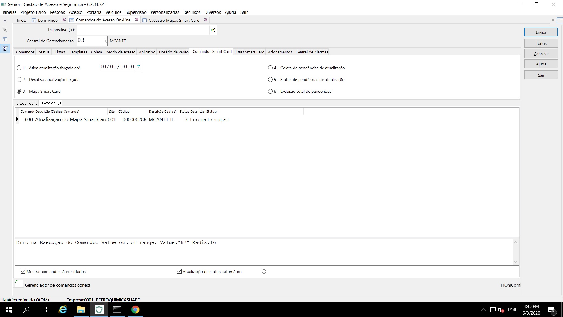This screenshot has width=563, height=317.
Task: Click the refresh status icon
Action: [x=264, y=272]
